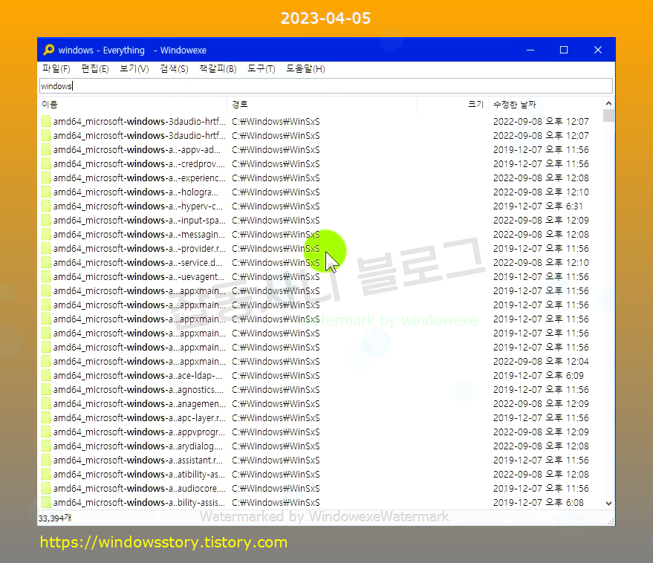Click date 2019-12-07 오후 6:09

tap(539, 376)
